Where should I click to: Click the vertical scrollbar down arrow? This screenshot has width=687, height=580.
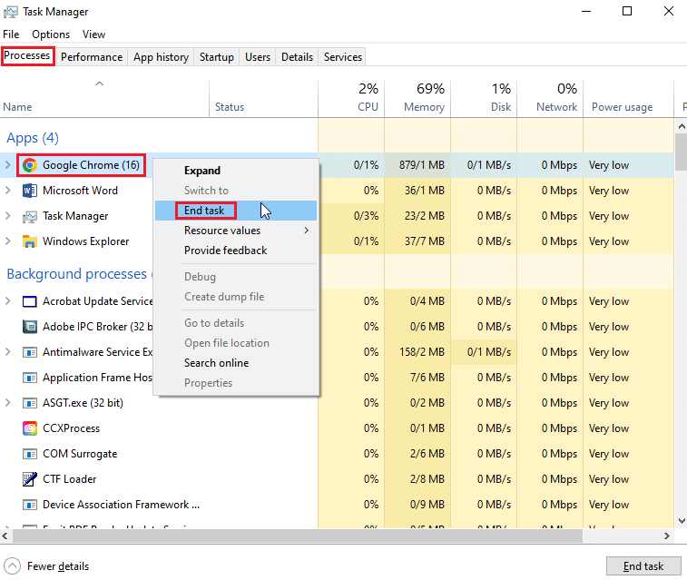coord(682,521)
